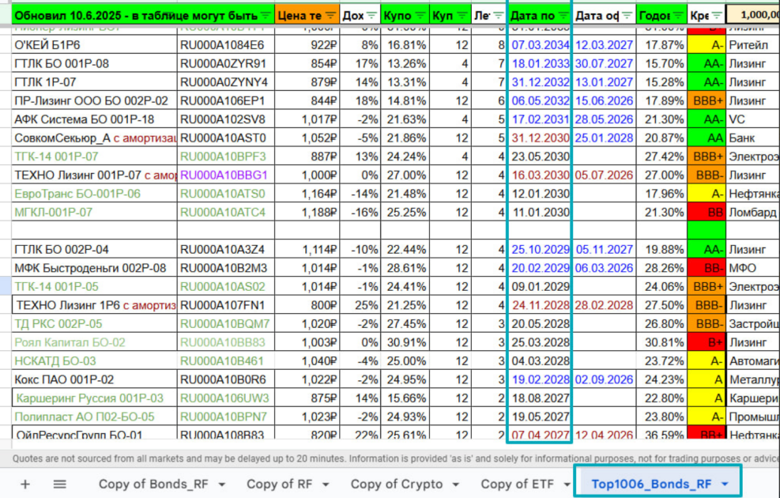Select sector cell 'МФО'
Viewport: 780px width, 498px height.
pos(752,268)
